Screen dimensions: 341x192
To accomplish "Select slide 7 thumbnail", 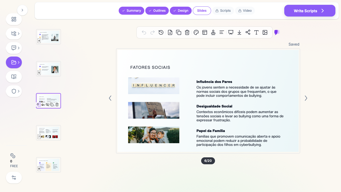I will pyautogui.click(x=48, y=133).
